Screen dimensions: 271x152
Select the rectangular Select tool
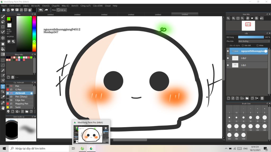point(3,60)
